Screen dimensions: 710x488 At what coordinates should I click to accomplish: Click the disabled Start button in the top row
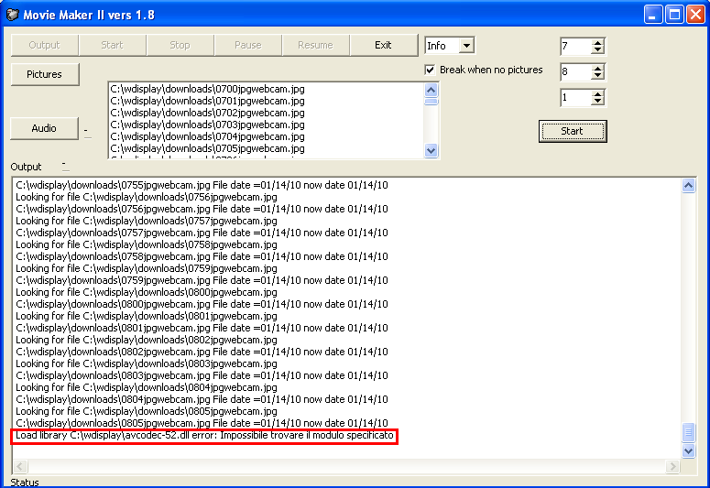(113, 45)
